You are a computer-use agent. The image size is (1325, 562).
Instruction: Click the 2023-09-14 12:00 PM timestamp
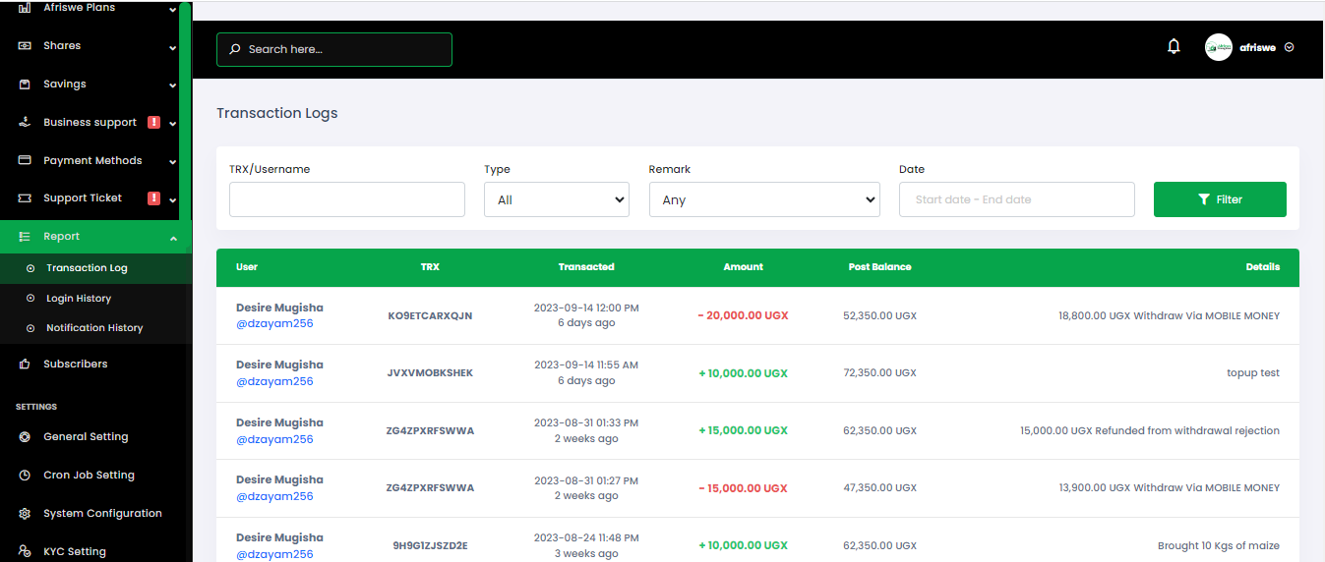pos(586,308)
